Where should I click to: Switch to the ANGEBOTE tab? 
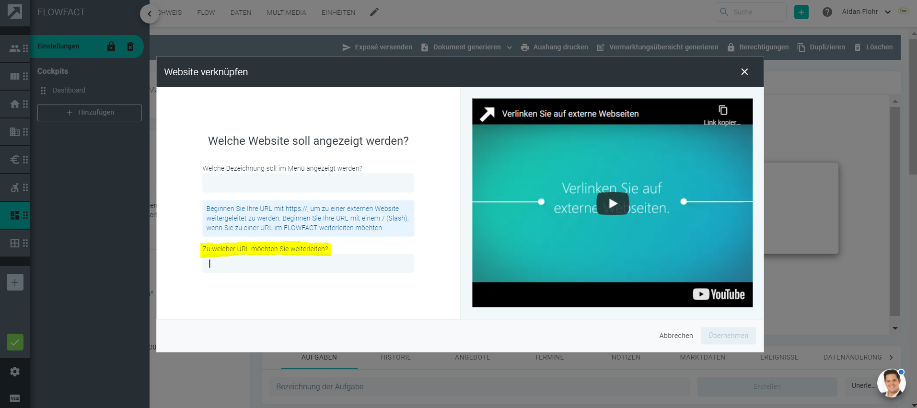coord(473,357)
